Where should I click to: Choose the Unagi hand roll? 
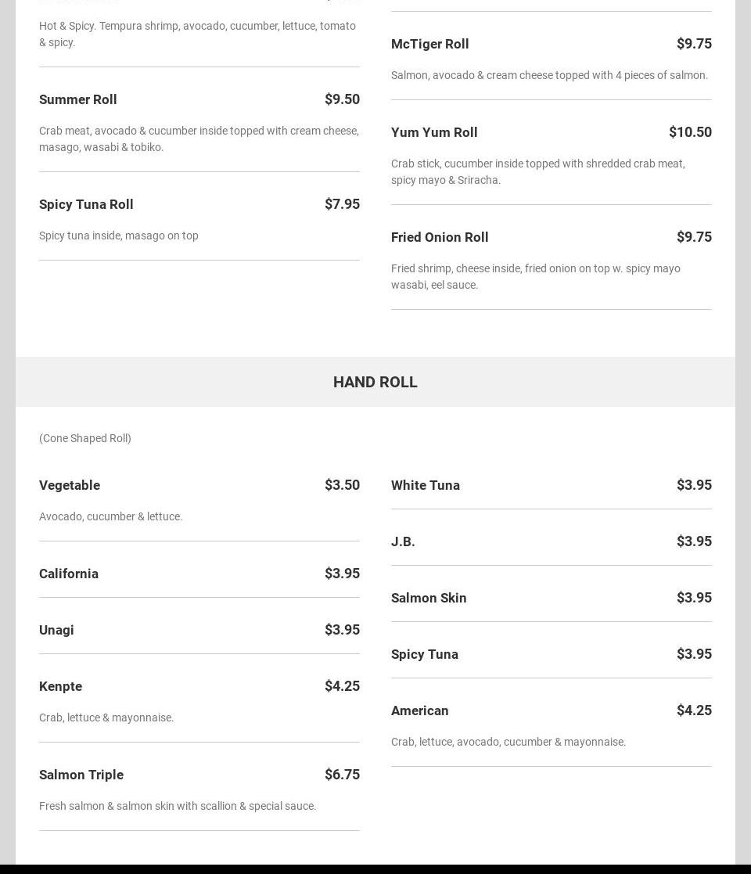tap(56, 630)
